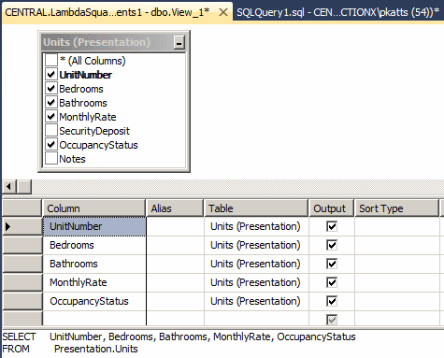Toggle Output checkbox for MonthlyRate row

(x=332, y=282)
